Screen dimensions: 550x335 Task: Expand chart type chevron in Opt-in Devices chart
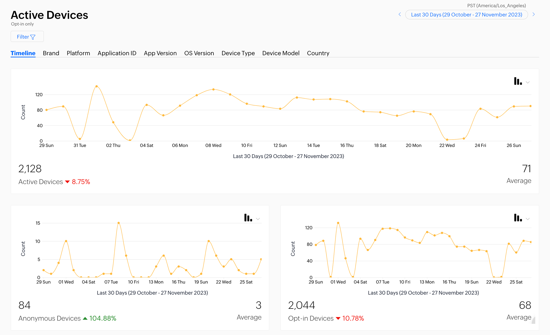[528, 219]
